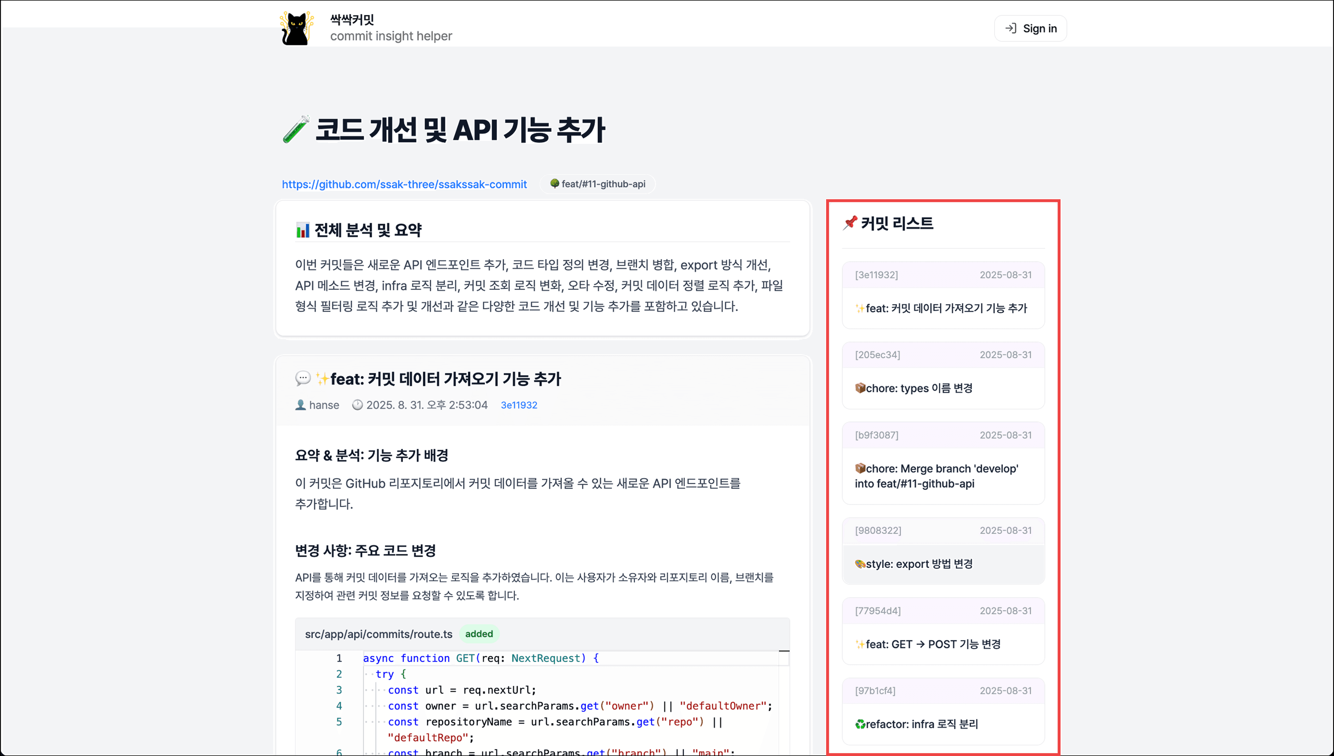Click the Sign in arrow icon
Screen dimensions: 1334x756
click(1010, 28)
